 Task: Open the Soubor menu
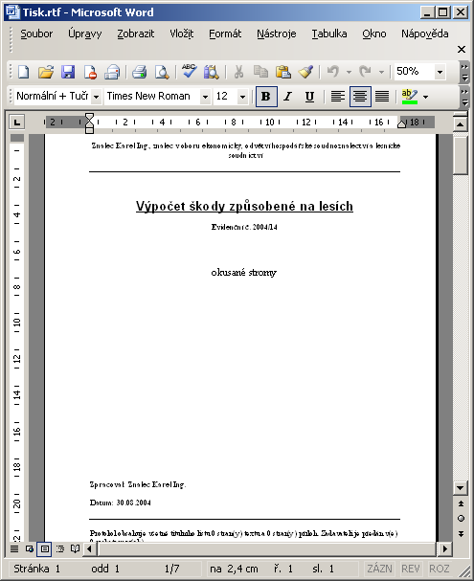36,34
